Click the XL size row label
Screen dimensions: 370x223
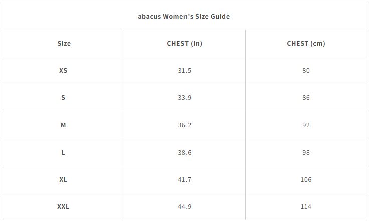[63, 179]
